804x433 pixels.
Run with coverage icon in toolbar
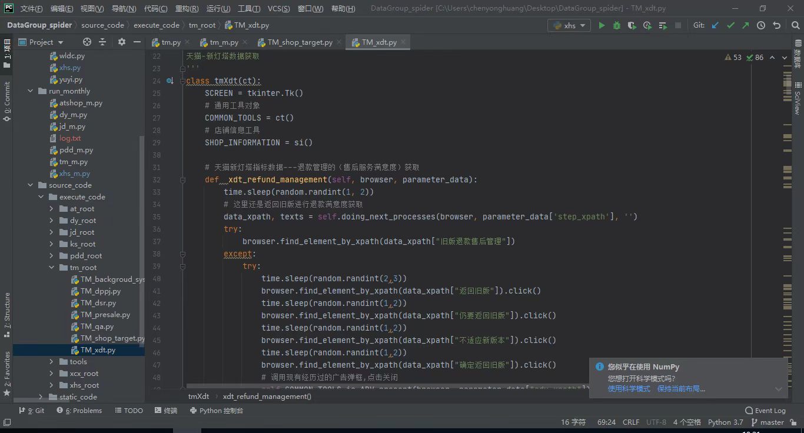click(x=632, y=25)
